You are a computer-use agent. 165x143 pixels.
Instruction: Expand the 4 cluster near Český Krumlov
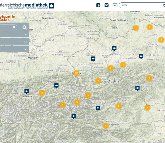click(136, 28)
